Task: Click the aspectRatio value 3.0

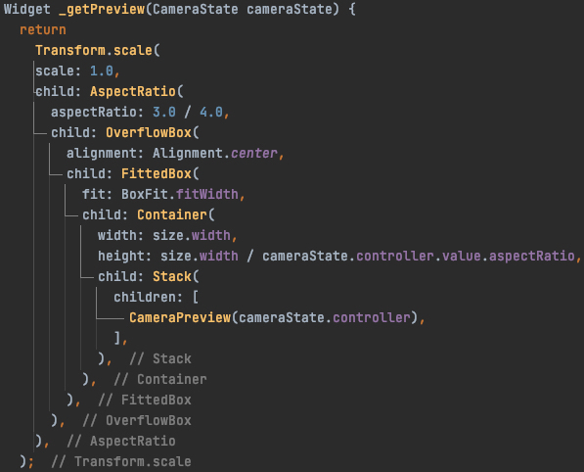Action: [x=164, y=112]
